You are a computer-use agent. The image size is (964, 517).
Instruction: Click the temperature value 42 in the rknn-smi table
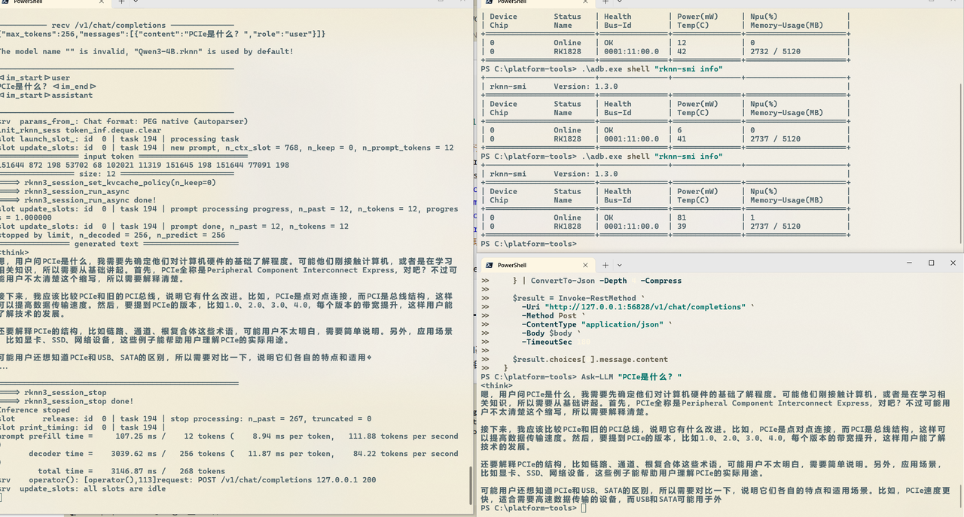tap(682, 51)
